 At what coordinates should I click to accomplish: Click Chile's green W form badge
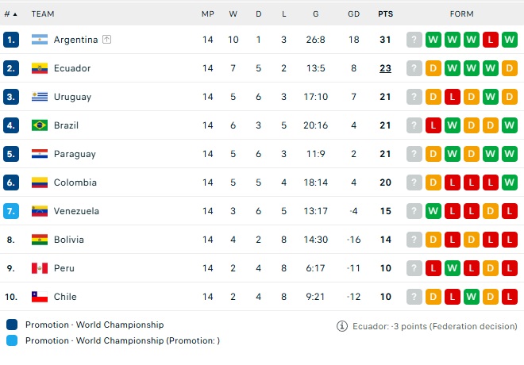(x=471, y=297)
